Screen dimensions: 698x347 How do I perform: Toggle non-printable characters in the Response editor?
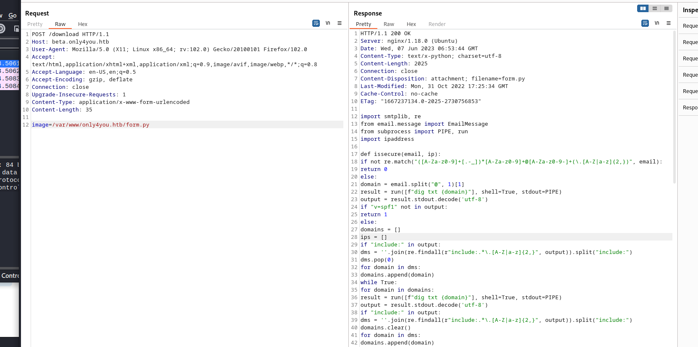pyautogui.click(x=657, y=23)
